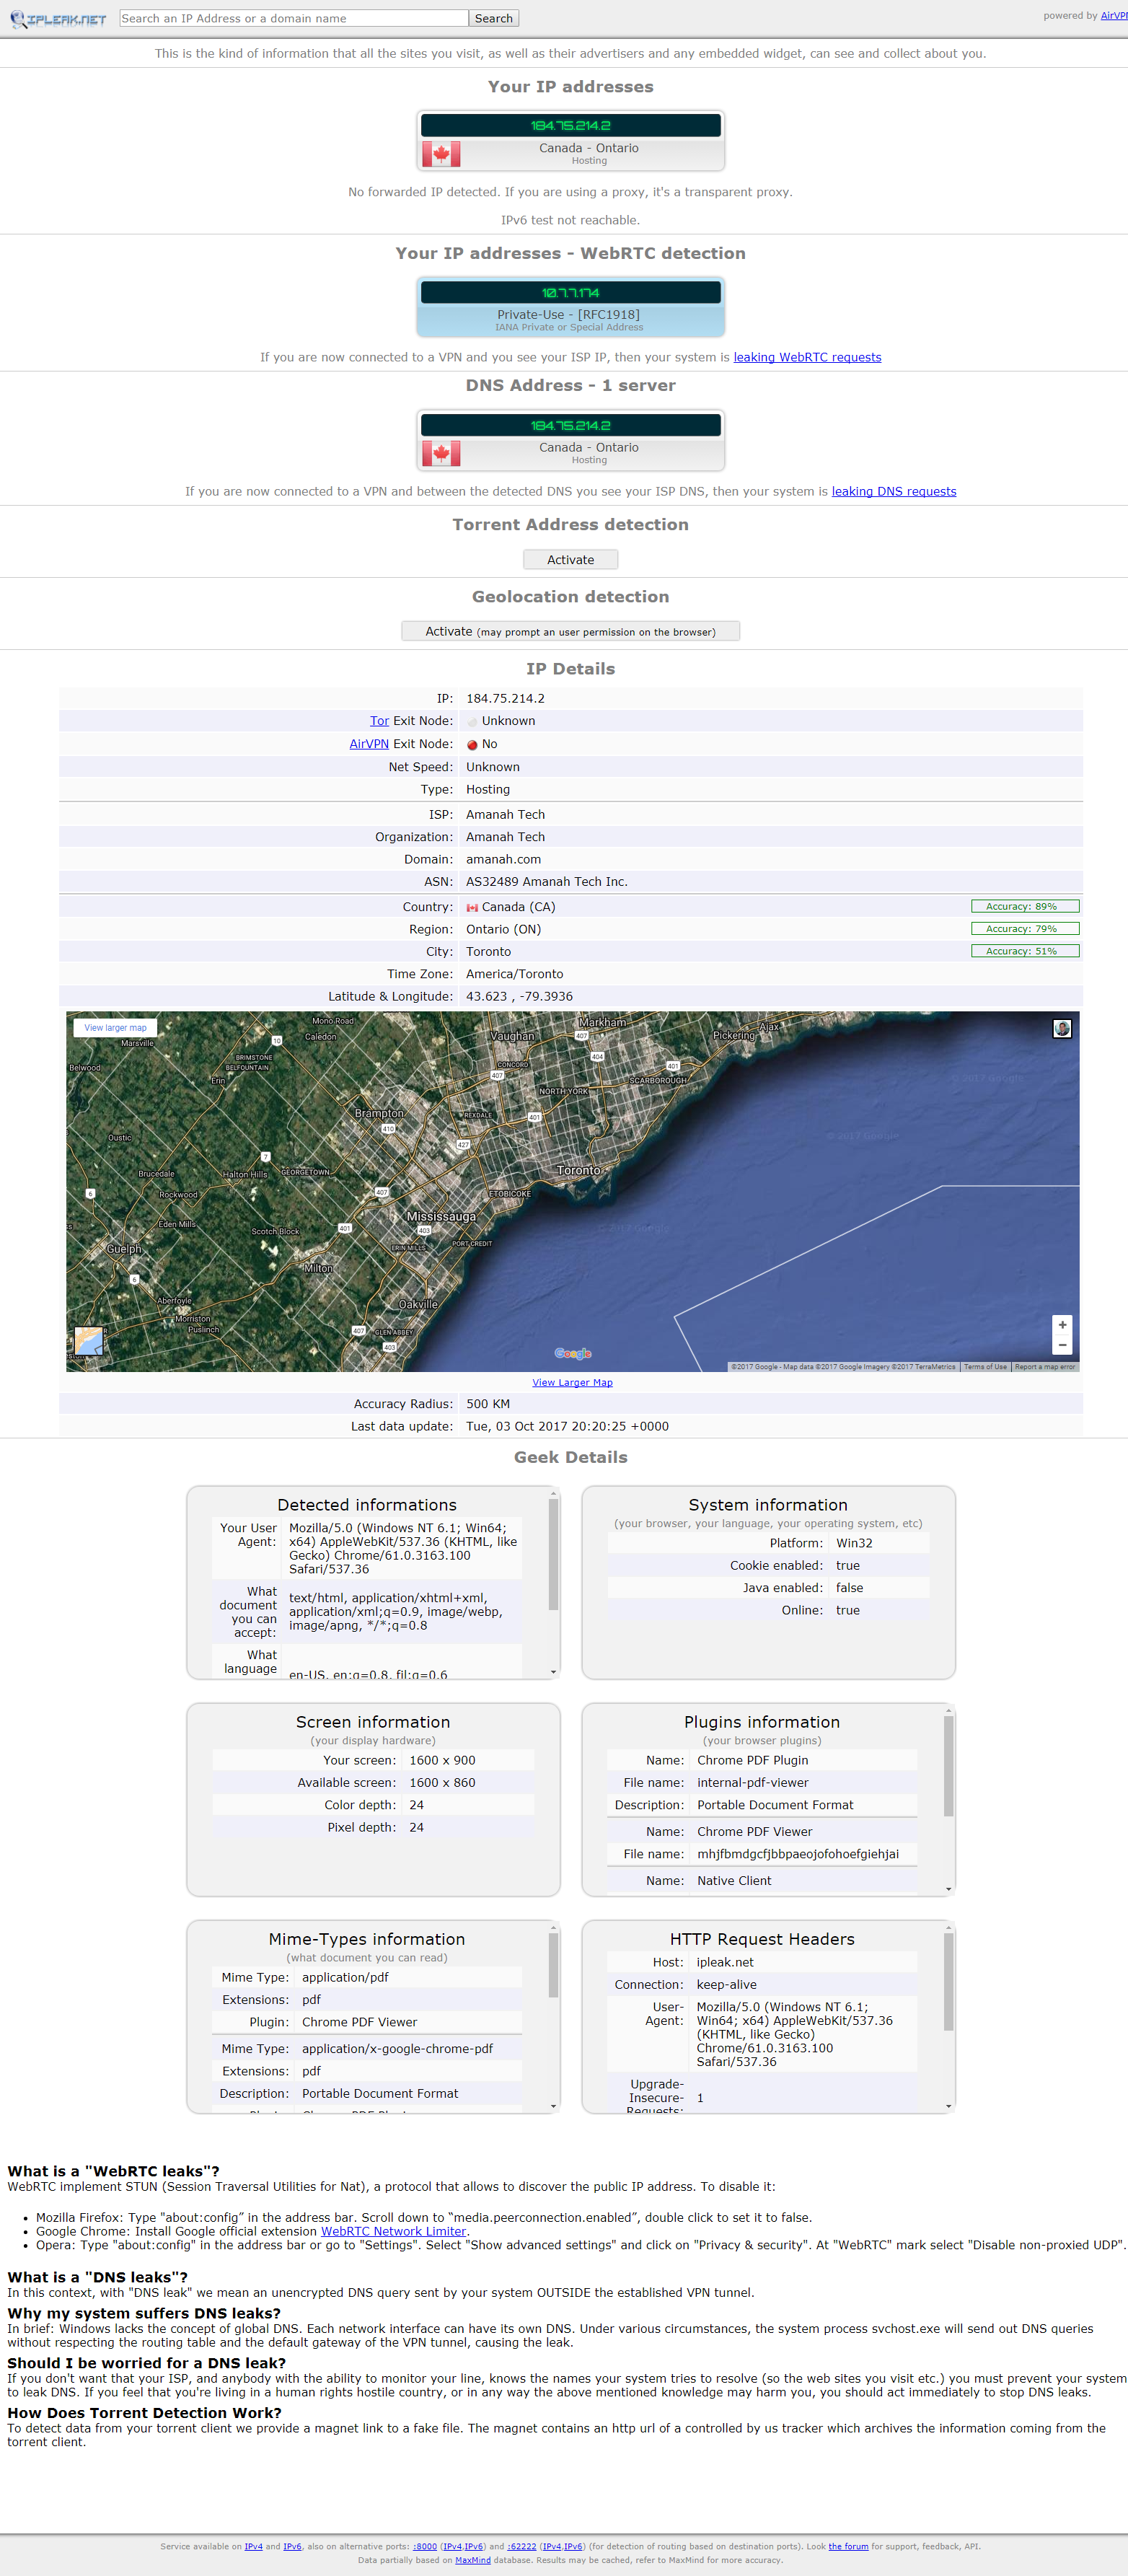Click down arrow of Plugins information scrollbar
The width and height of the screenshot is (1128, 2576).
click(x=949, y=1889)
